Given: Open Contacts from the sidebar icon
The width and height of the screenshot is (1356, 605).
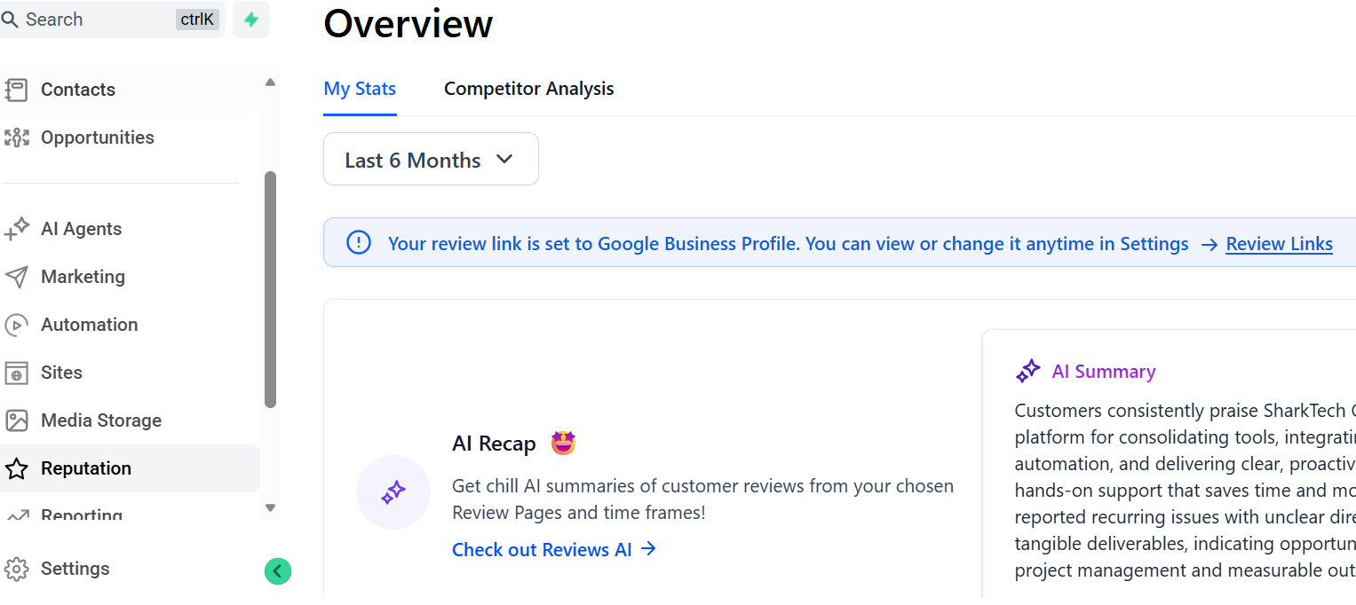Looking at the screenshot, I should pyautogui.click(x=16, y=90).
